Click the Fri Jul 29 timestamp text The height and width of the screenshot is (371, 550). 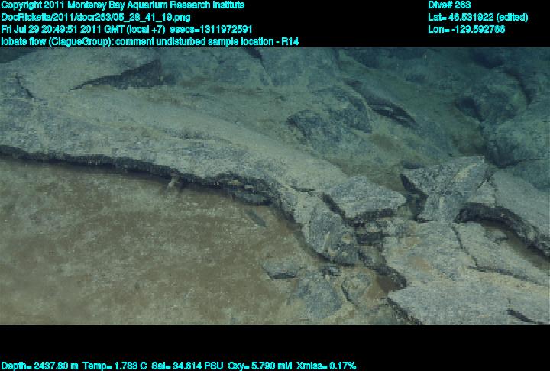click(23, 29)
